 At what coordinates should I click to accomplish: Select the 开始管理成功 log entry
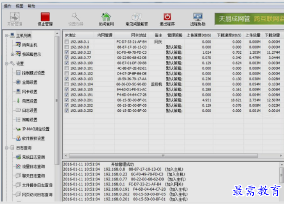click(x=122, y=164)
